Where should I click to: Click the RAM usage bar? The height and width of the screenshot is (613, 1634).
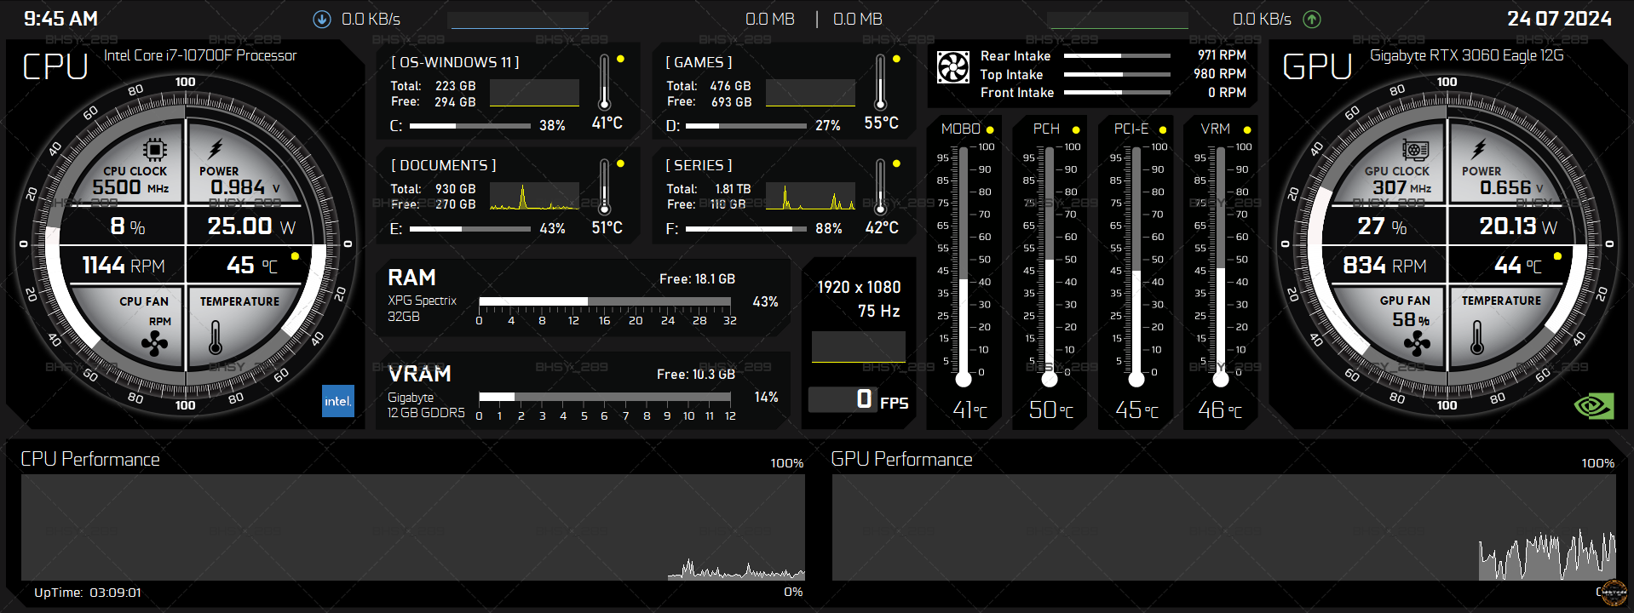(x=605, y=301)
